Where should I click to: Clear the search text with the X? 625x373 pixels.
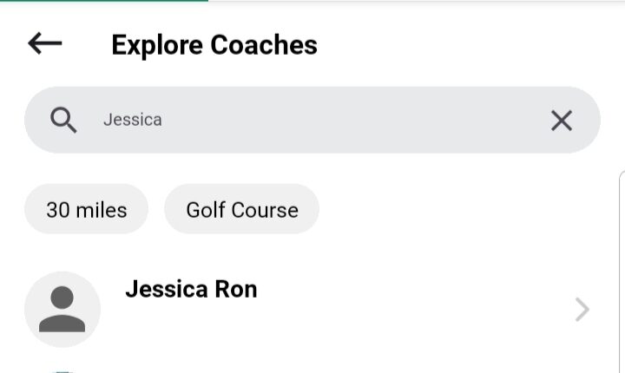pyautogui.click(x=562, y=121)
